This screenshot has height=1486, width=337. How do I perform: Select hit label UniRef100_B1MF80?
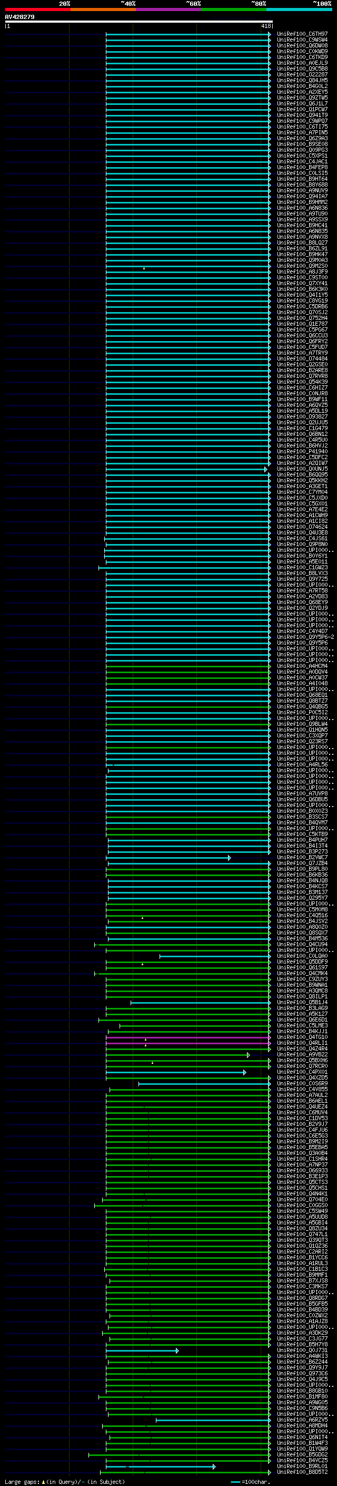point(302,1396)
